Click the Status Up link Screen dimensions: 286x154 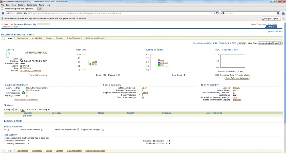click(21, 59)
